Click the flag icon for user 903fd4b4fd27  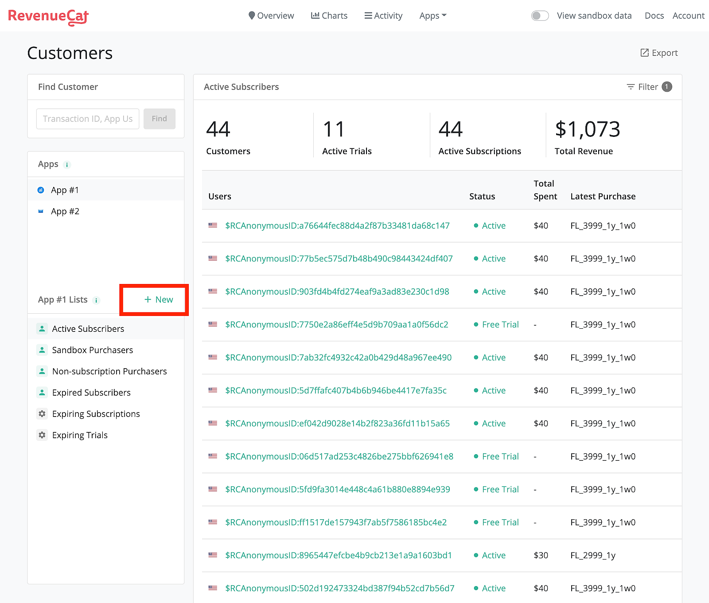pyautogui.click(x=213, y=292)
